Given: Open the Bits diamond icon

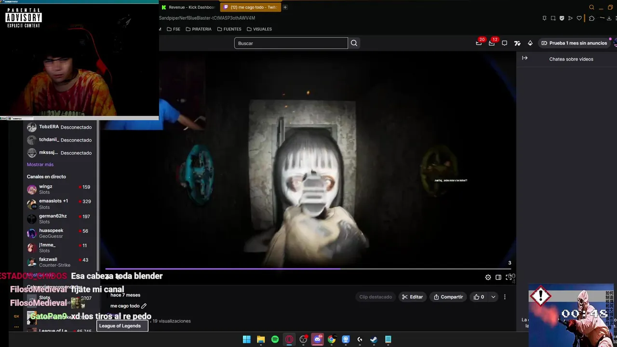Looking at the screenshot, I should coord(530,43).
